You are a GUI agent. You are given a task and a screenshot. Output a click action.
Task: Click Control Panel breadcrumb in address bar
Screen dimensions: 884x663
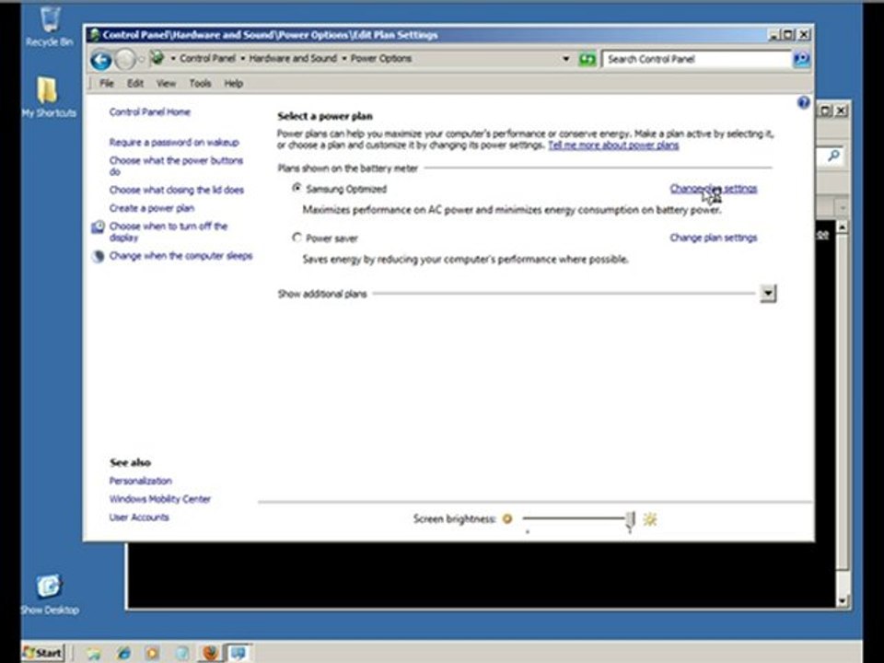pyautogui.click(x=207, y=58)
